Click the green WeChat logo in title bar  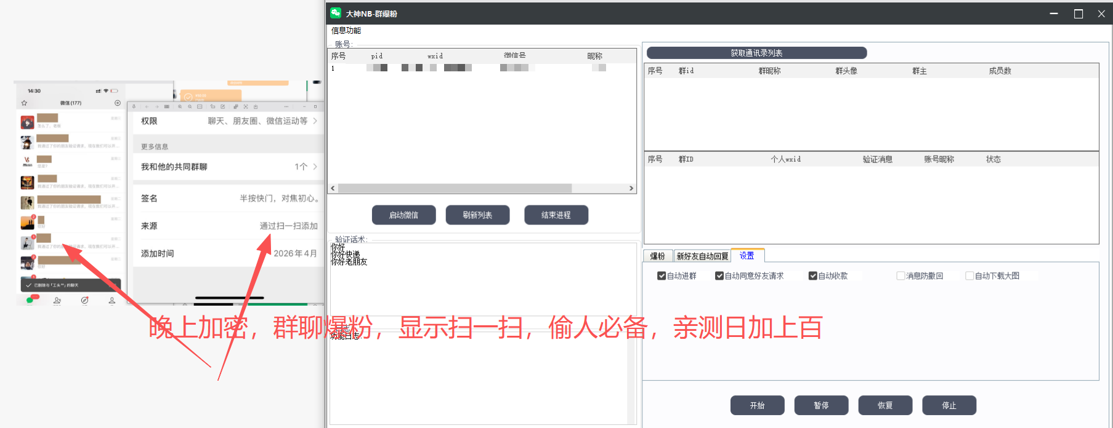pyautogui.click(x=336, y=13)
